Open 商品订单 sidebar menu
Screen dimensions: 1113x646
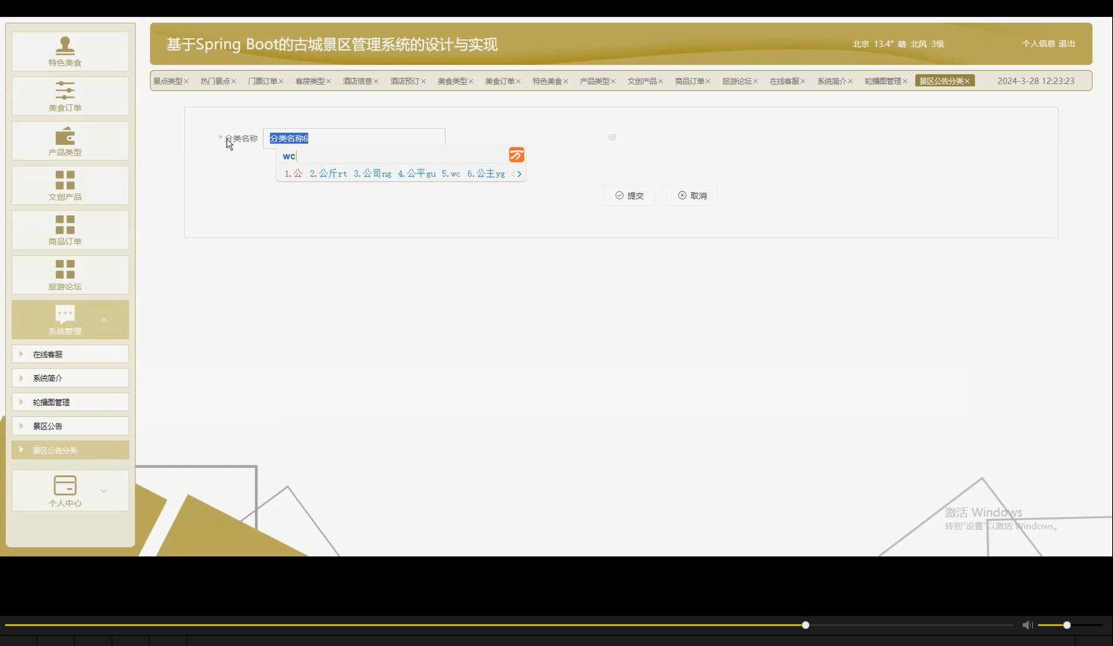70,230
